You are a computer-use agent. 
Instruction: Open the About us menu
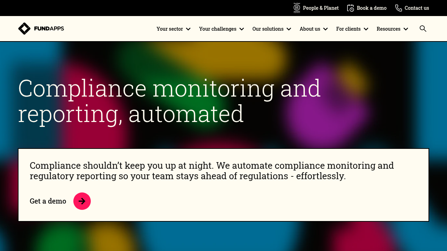pos(310,29)
